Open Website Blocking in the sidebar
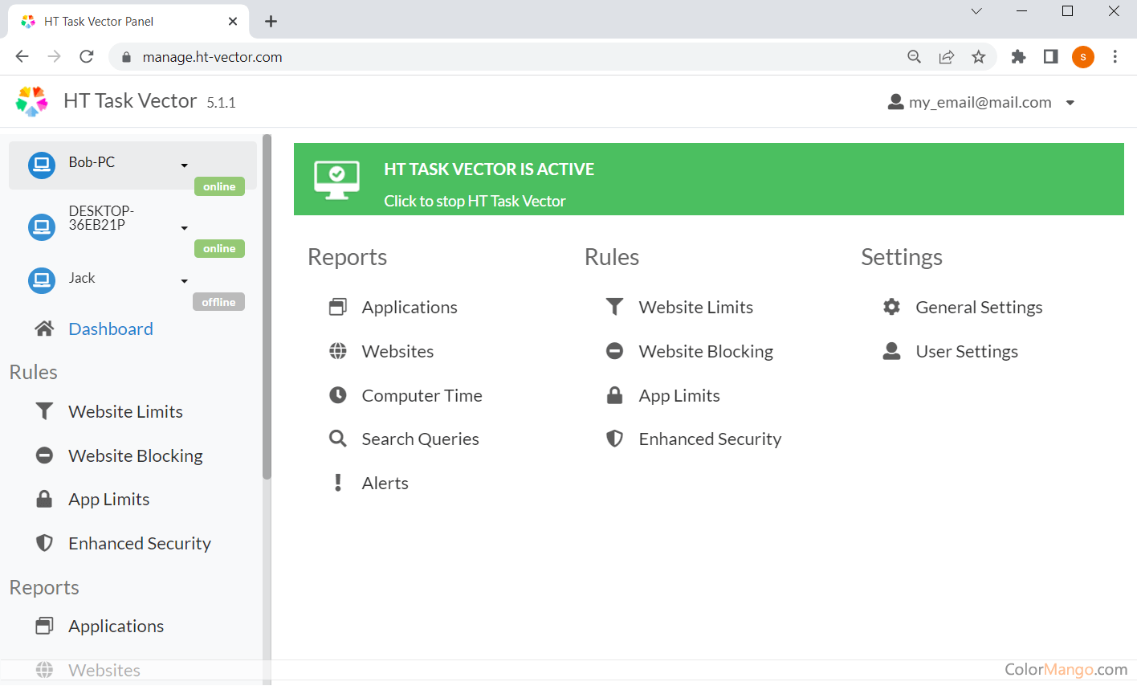The image size is (1137, 690). pyautogui.click(x=136, y=455)
